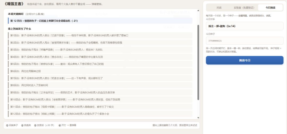Click step ② 挑擂宾
Image resolution: width=287 pixels, height=134 pixels.
26,125
